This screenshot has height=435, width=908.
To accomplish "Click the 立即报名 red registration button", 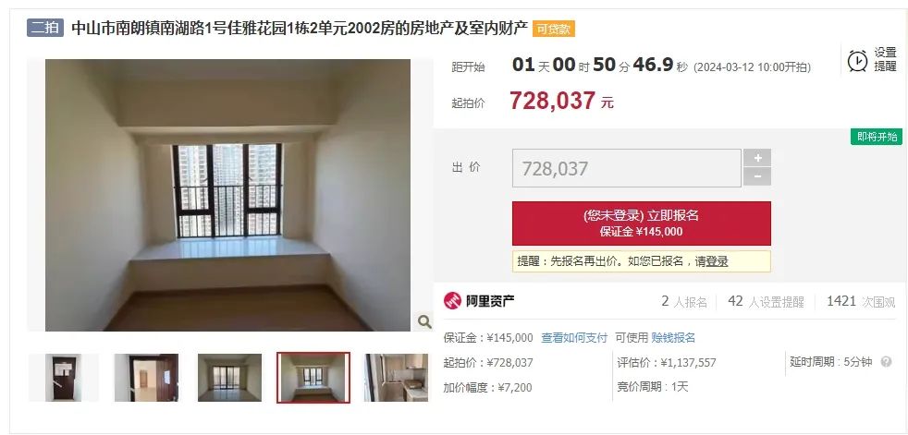I will pos(641,224).
